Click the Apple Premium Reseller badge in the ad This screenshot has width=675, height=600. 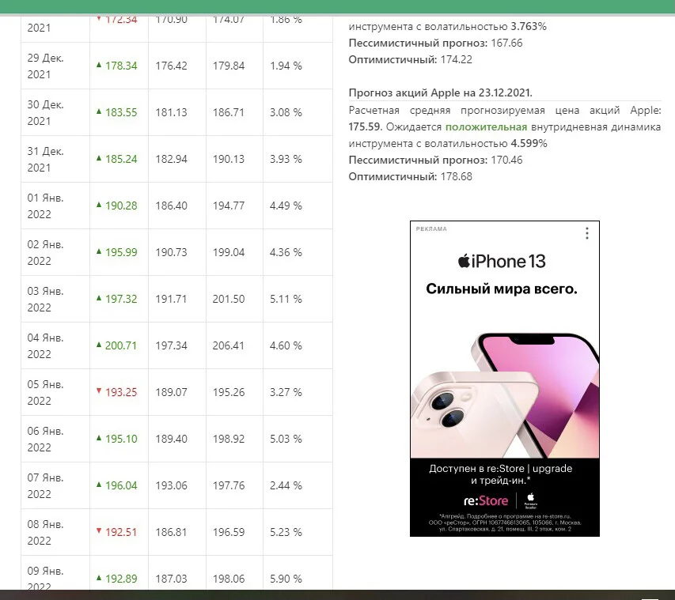[531, 500]
